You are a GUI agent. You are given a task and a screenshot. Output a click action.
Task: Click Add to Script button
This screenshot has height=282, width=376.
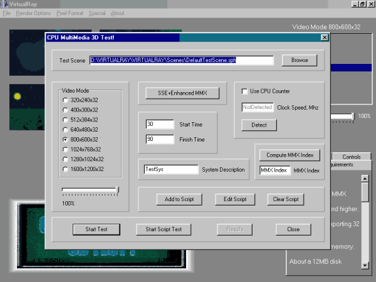tap(179, 199)
